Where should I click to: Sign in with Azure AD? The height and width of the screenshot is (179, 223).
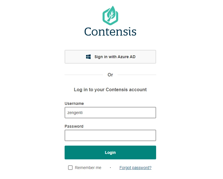[x=110, y=57]
